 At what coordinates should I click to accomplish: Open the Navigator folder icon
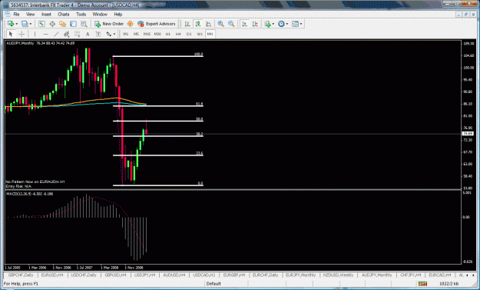pyautogui.click(x=63, y=24)
